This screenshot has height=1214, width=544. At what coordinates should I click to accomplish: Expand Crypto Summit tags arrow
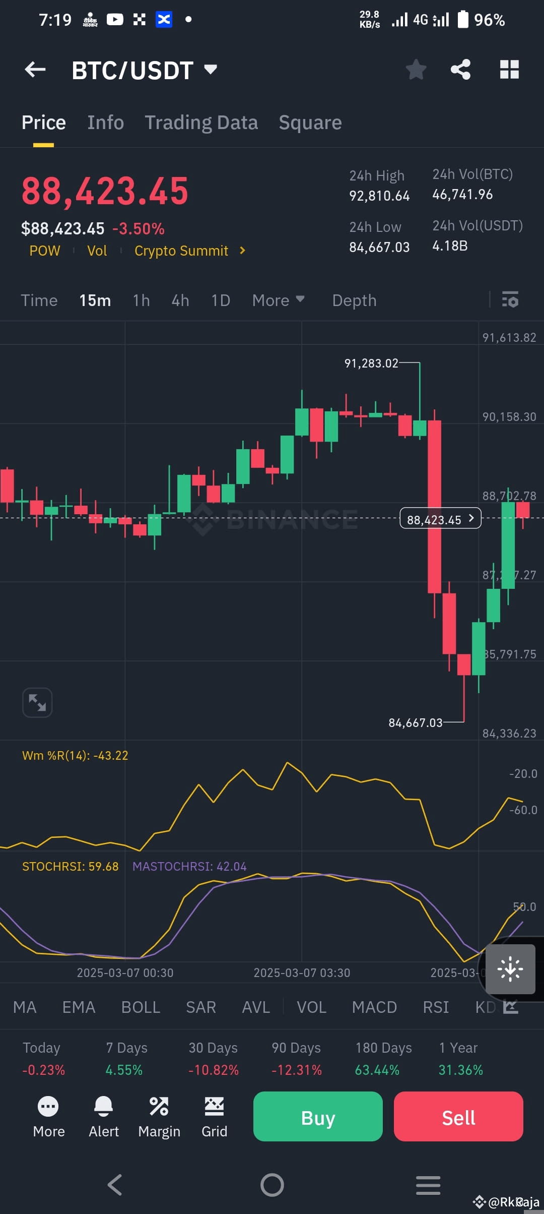(x=243, y=251)
